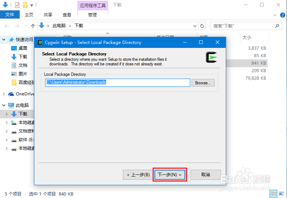Click the Explorer back arrow

(x=6, y=26)
